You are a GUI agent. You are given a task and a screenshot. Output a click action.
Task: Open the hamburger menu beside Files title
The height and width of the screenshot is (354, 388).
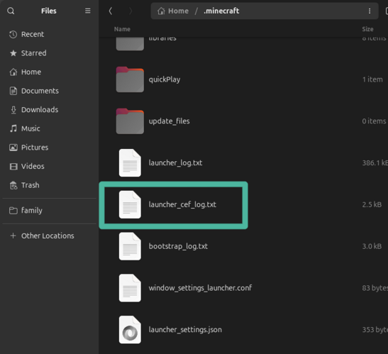[87, 11]
